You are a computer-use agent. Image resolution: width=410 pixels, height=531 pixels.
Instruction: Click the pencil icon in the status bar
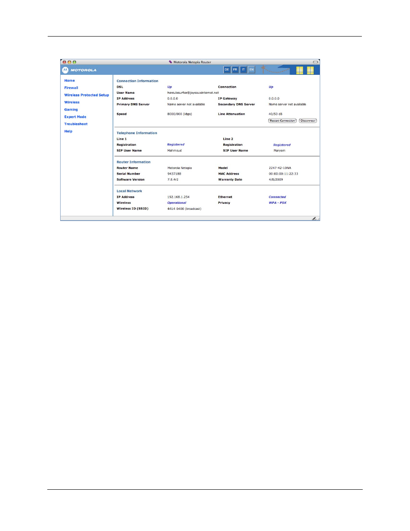(314, 218)
